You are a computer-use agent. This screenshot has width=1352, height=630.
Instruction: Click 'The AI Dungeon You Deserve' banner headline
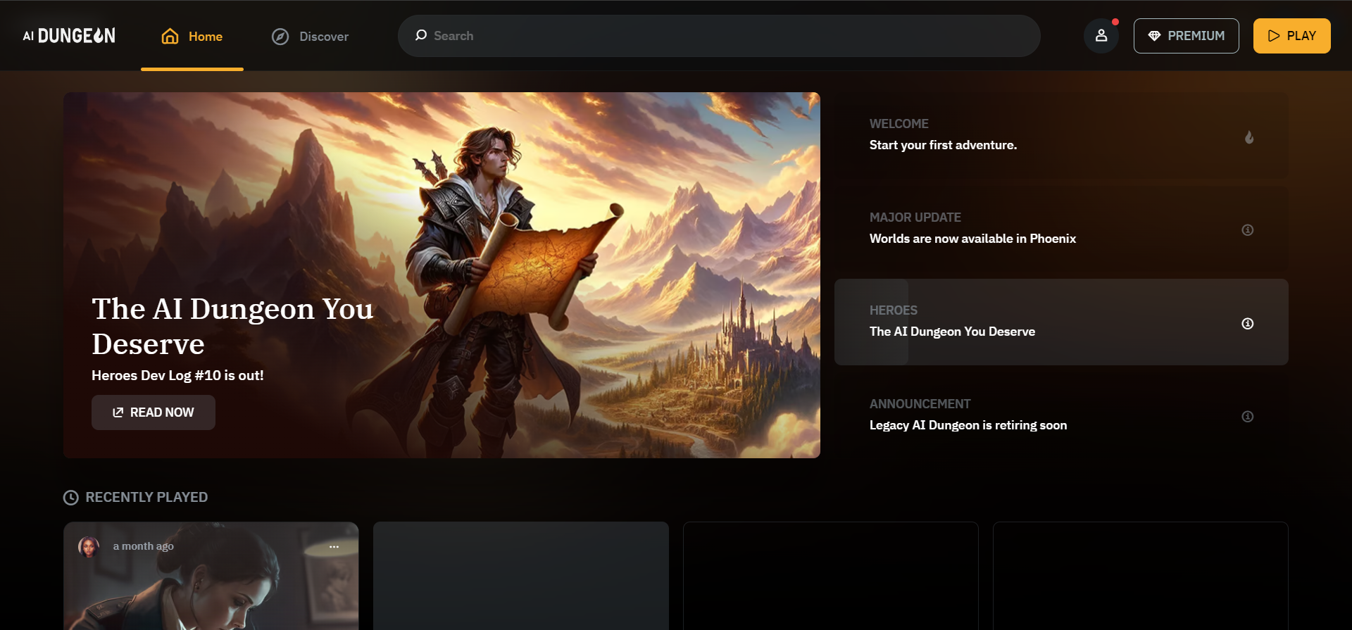[232, 327]
